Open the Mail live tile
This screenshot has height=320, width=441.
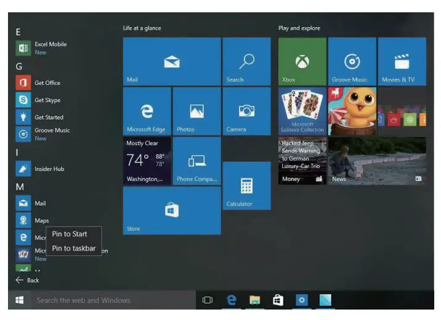pyautogui.click(x=172, y=62)
